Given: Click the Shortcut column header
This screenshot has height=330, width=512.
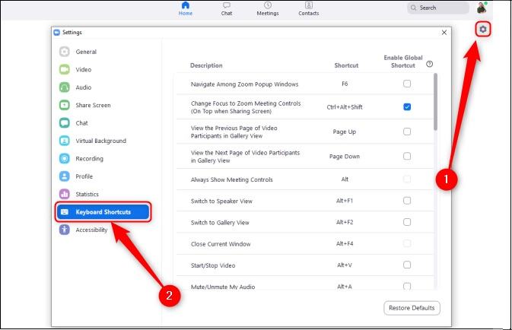Looking at the screenshot, I should pyautogui.click(x=346, y=65).
